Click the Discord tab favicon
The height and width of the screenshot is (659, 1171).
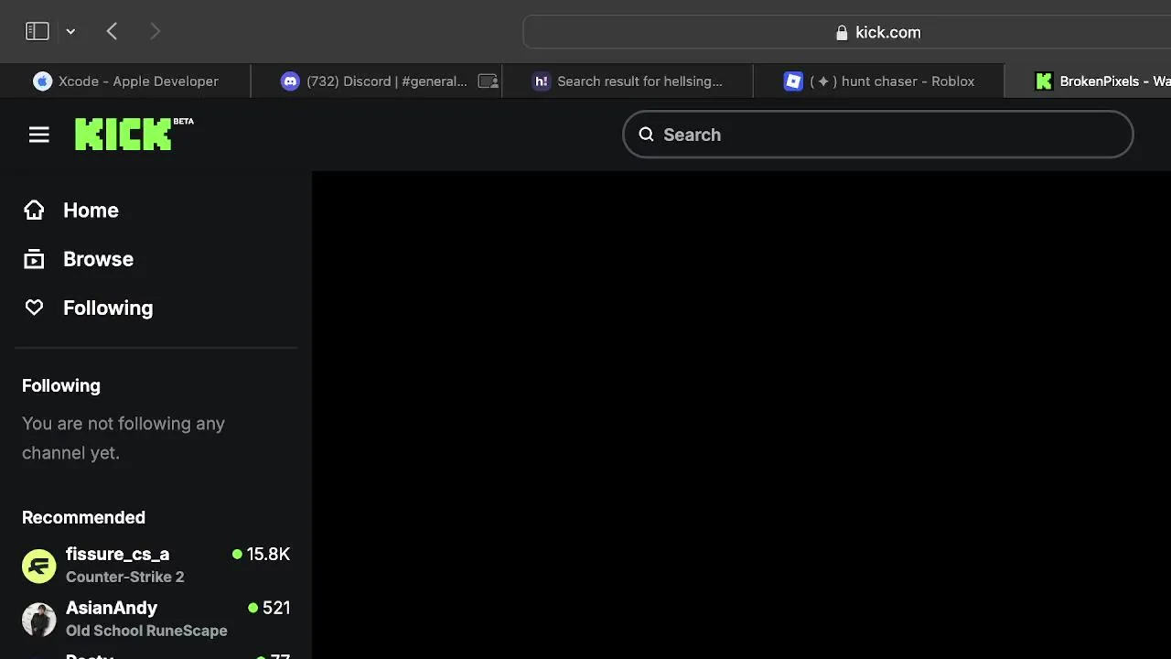(x=290, y=81)
